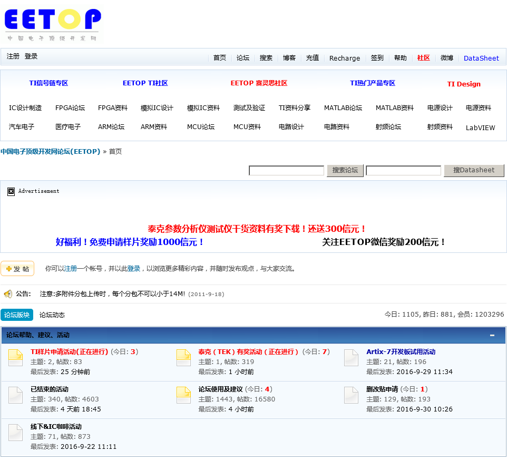The height and width of the screenshot is (461, 507).
Task: Click the folder icon beside 线下&IC咖啡活动
Action: click(x=15, y=433)
